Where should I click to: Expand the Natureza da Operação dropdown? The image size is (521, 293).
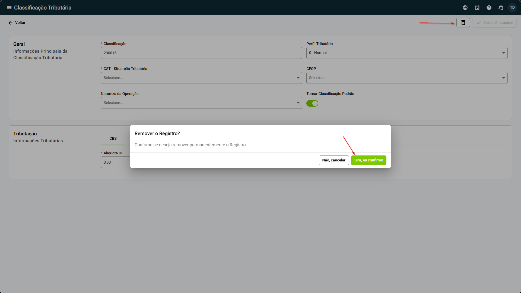click(201, 103)
